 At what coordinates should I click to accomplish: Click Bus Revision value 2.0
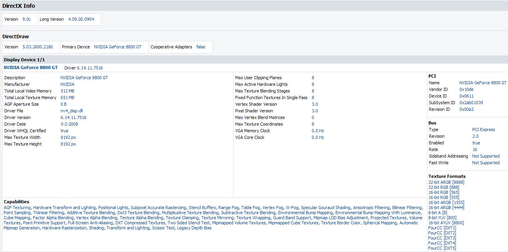[x=475, y=136]
